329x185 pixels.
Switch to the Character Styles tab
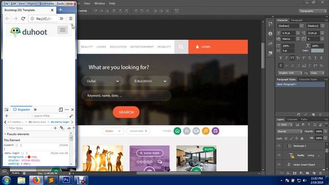308,80
